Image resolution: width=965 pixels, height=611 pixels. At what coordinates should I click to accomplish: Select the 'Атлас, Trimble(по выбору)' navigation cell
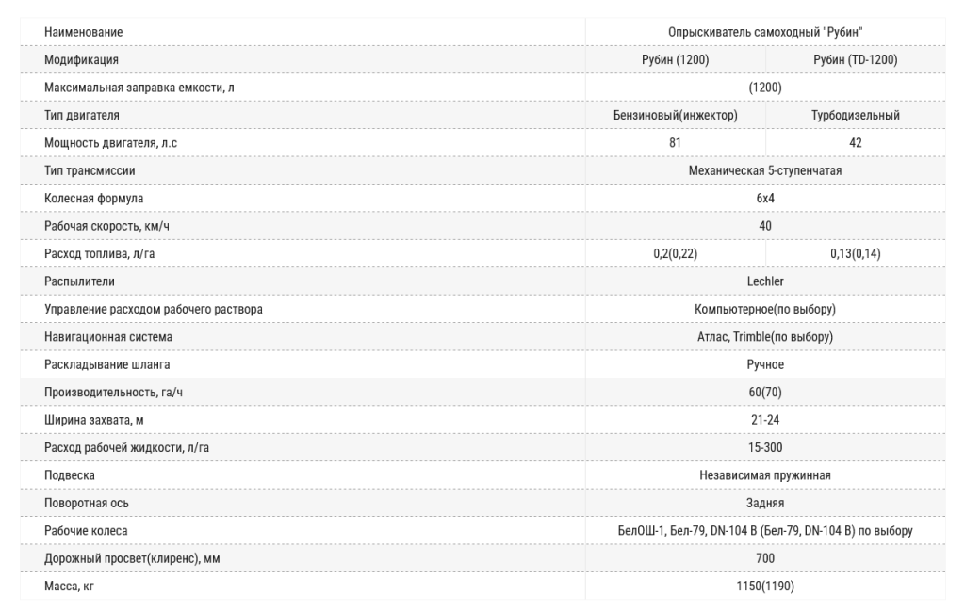click(765, 337)
